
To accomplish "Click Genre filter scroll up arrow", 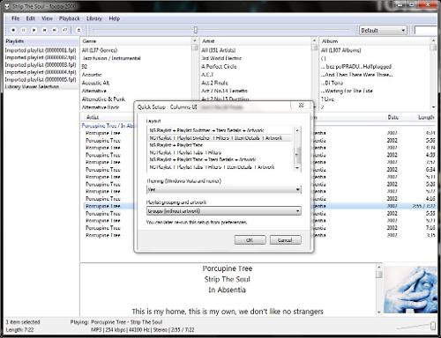I will [195, 40].
